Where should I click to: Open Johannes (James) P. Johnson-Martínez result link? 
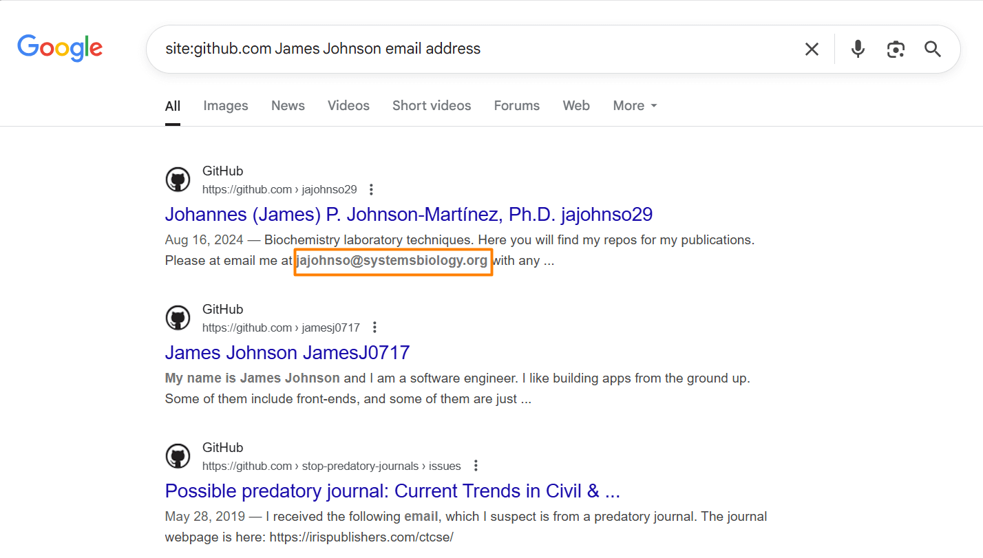(409, 215)
